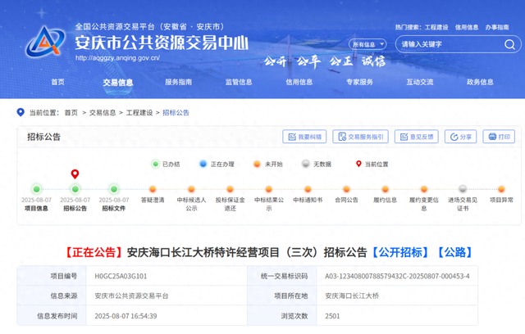525x334 pixels.
Task: Open 首页 in the navigation bar
Action: [57, 82]
